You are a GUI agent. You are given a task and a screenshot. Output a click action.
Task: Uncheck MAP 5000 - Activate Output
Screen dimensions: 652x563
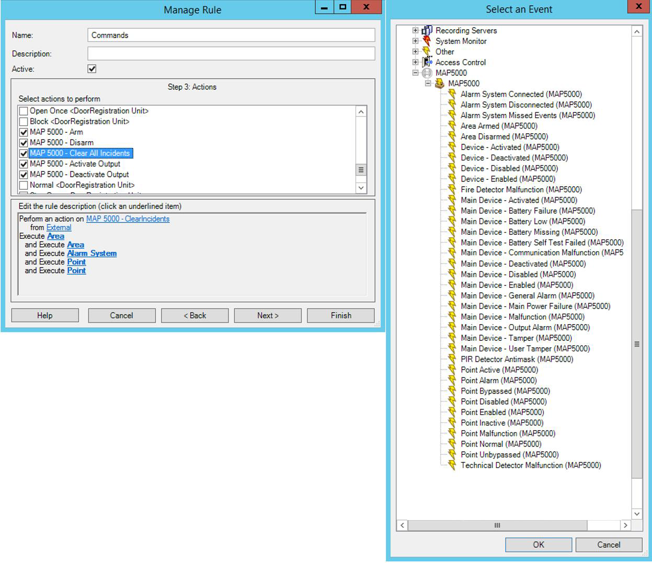tap(24, 164)
